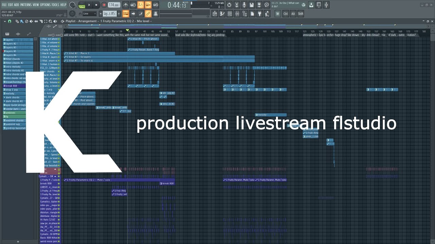Adjust the main volume knob
This screenshot has height=244, width=435.
[x=72, y=5]
